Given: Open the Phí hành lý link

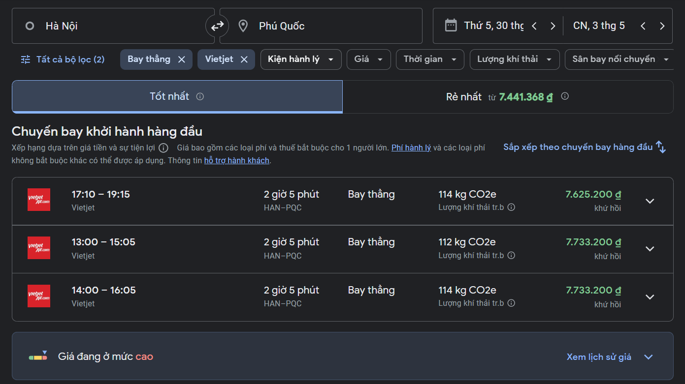Looking at the screenshot, I should click(411, 148).
